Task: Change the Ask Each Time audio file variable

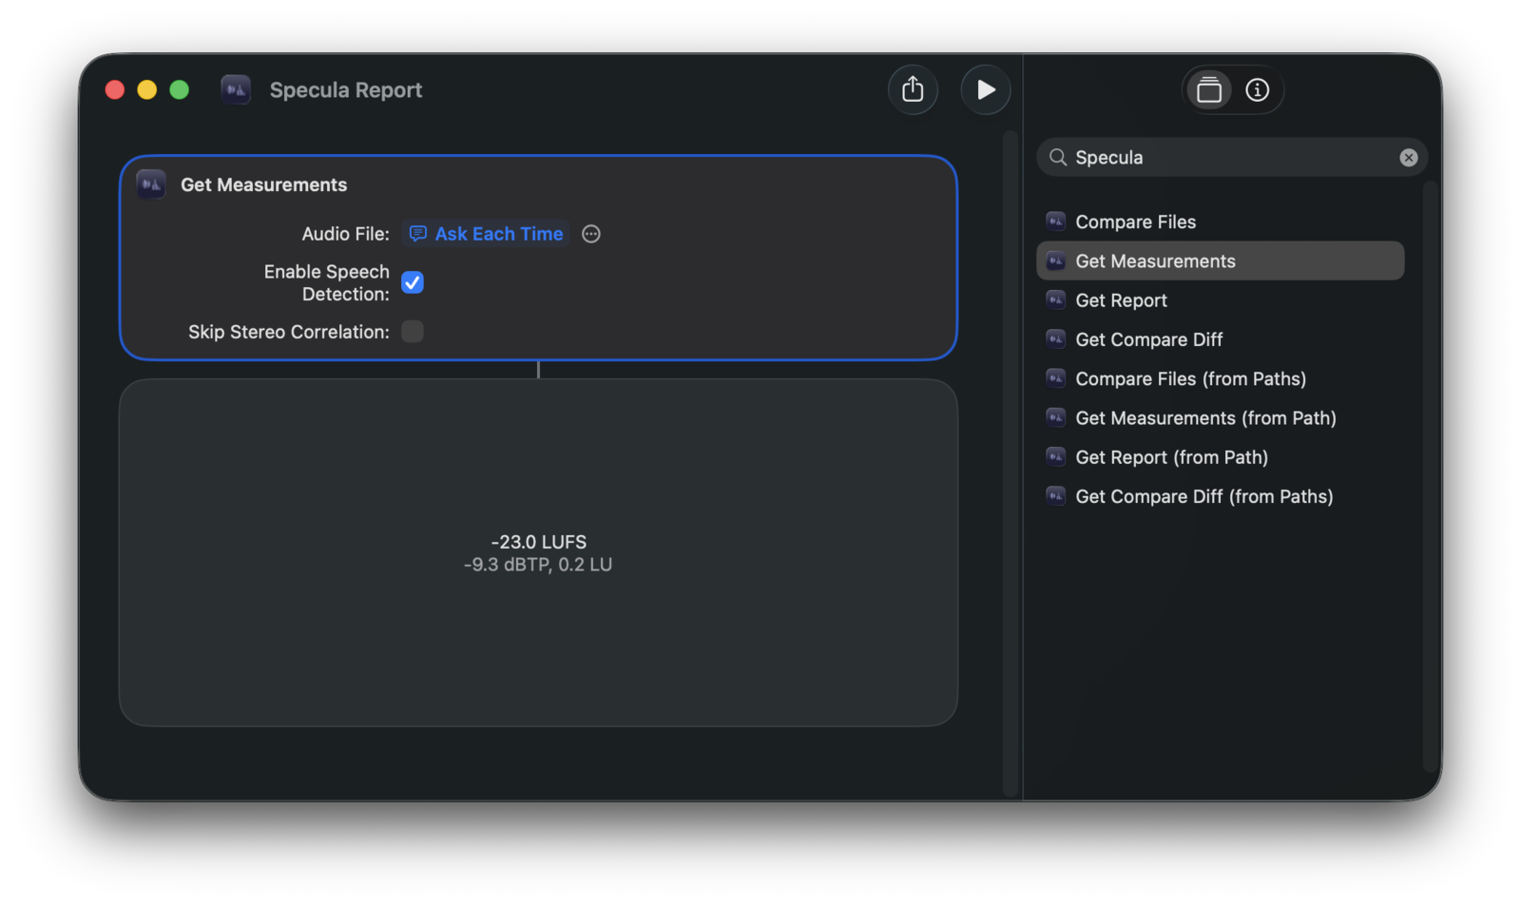Action: (x=486, y=234)
